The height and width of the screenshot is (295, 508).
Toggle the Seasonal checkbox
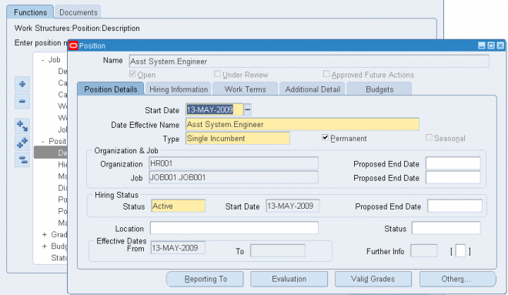pyautogui.click(x=429, y=138)
